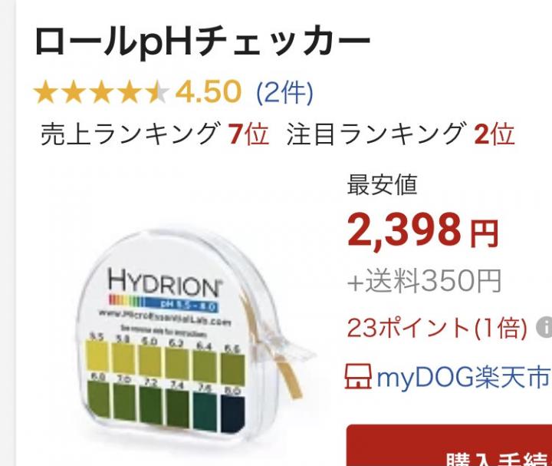
Task: Click the HYDRION logo on the dispenser
Action: (165, 282)
